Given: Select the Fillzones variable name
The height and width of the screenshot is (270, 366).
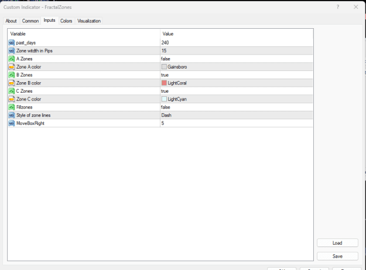Looking at the screenshot, I should [24, 107].
